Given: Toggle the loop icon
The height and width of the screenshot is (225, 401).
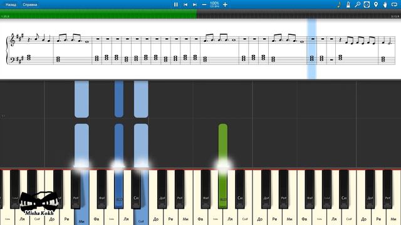Looking at the screenshot, I should [x=394, y=4].
